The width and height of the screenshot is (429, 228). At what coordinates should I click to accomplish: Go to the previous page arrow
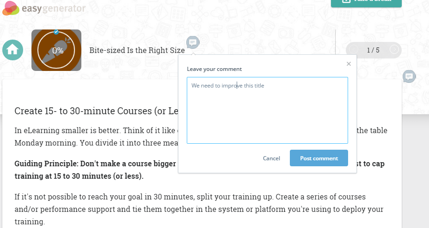(x=354, y=50)
